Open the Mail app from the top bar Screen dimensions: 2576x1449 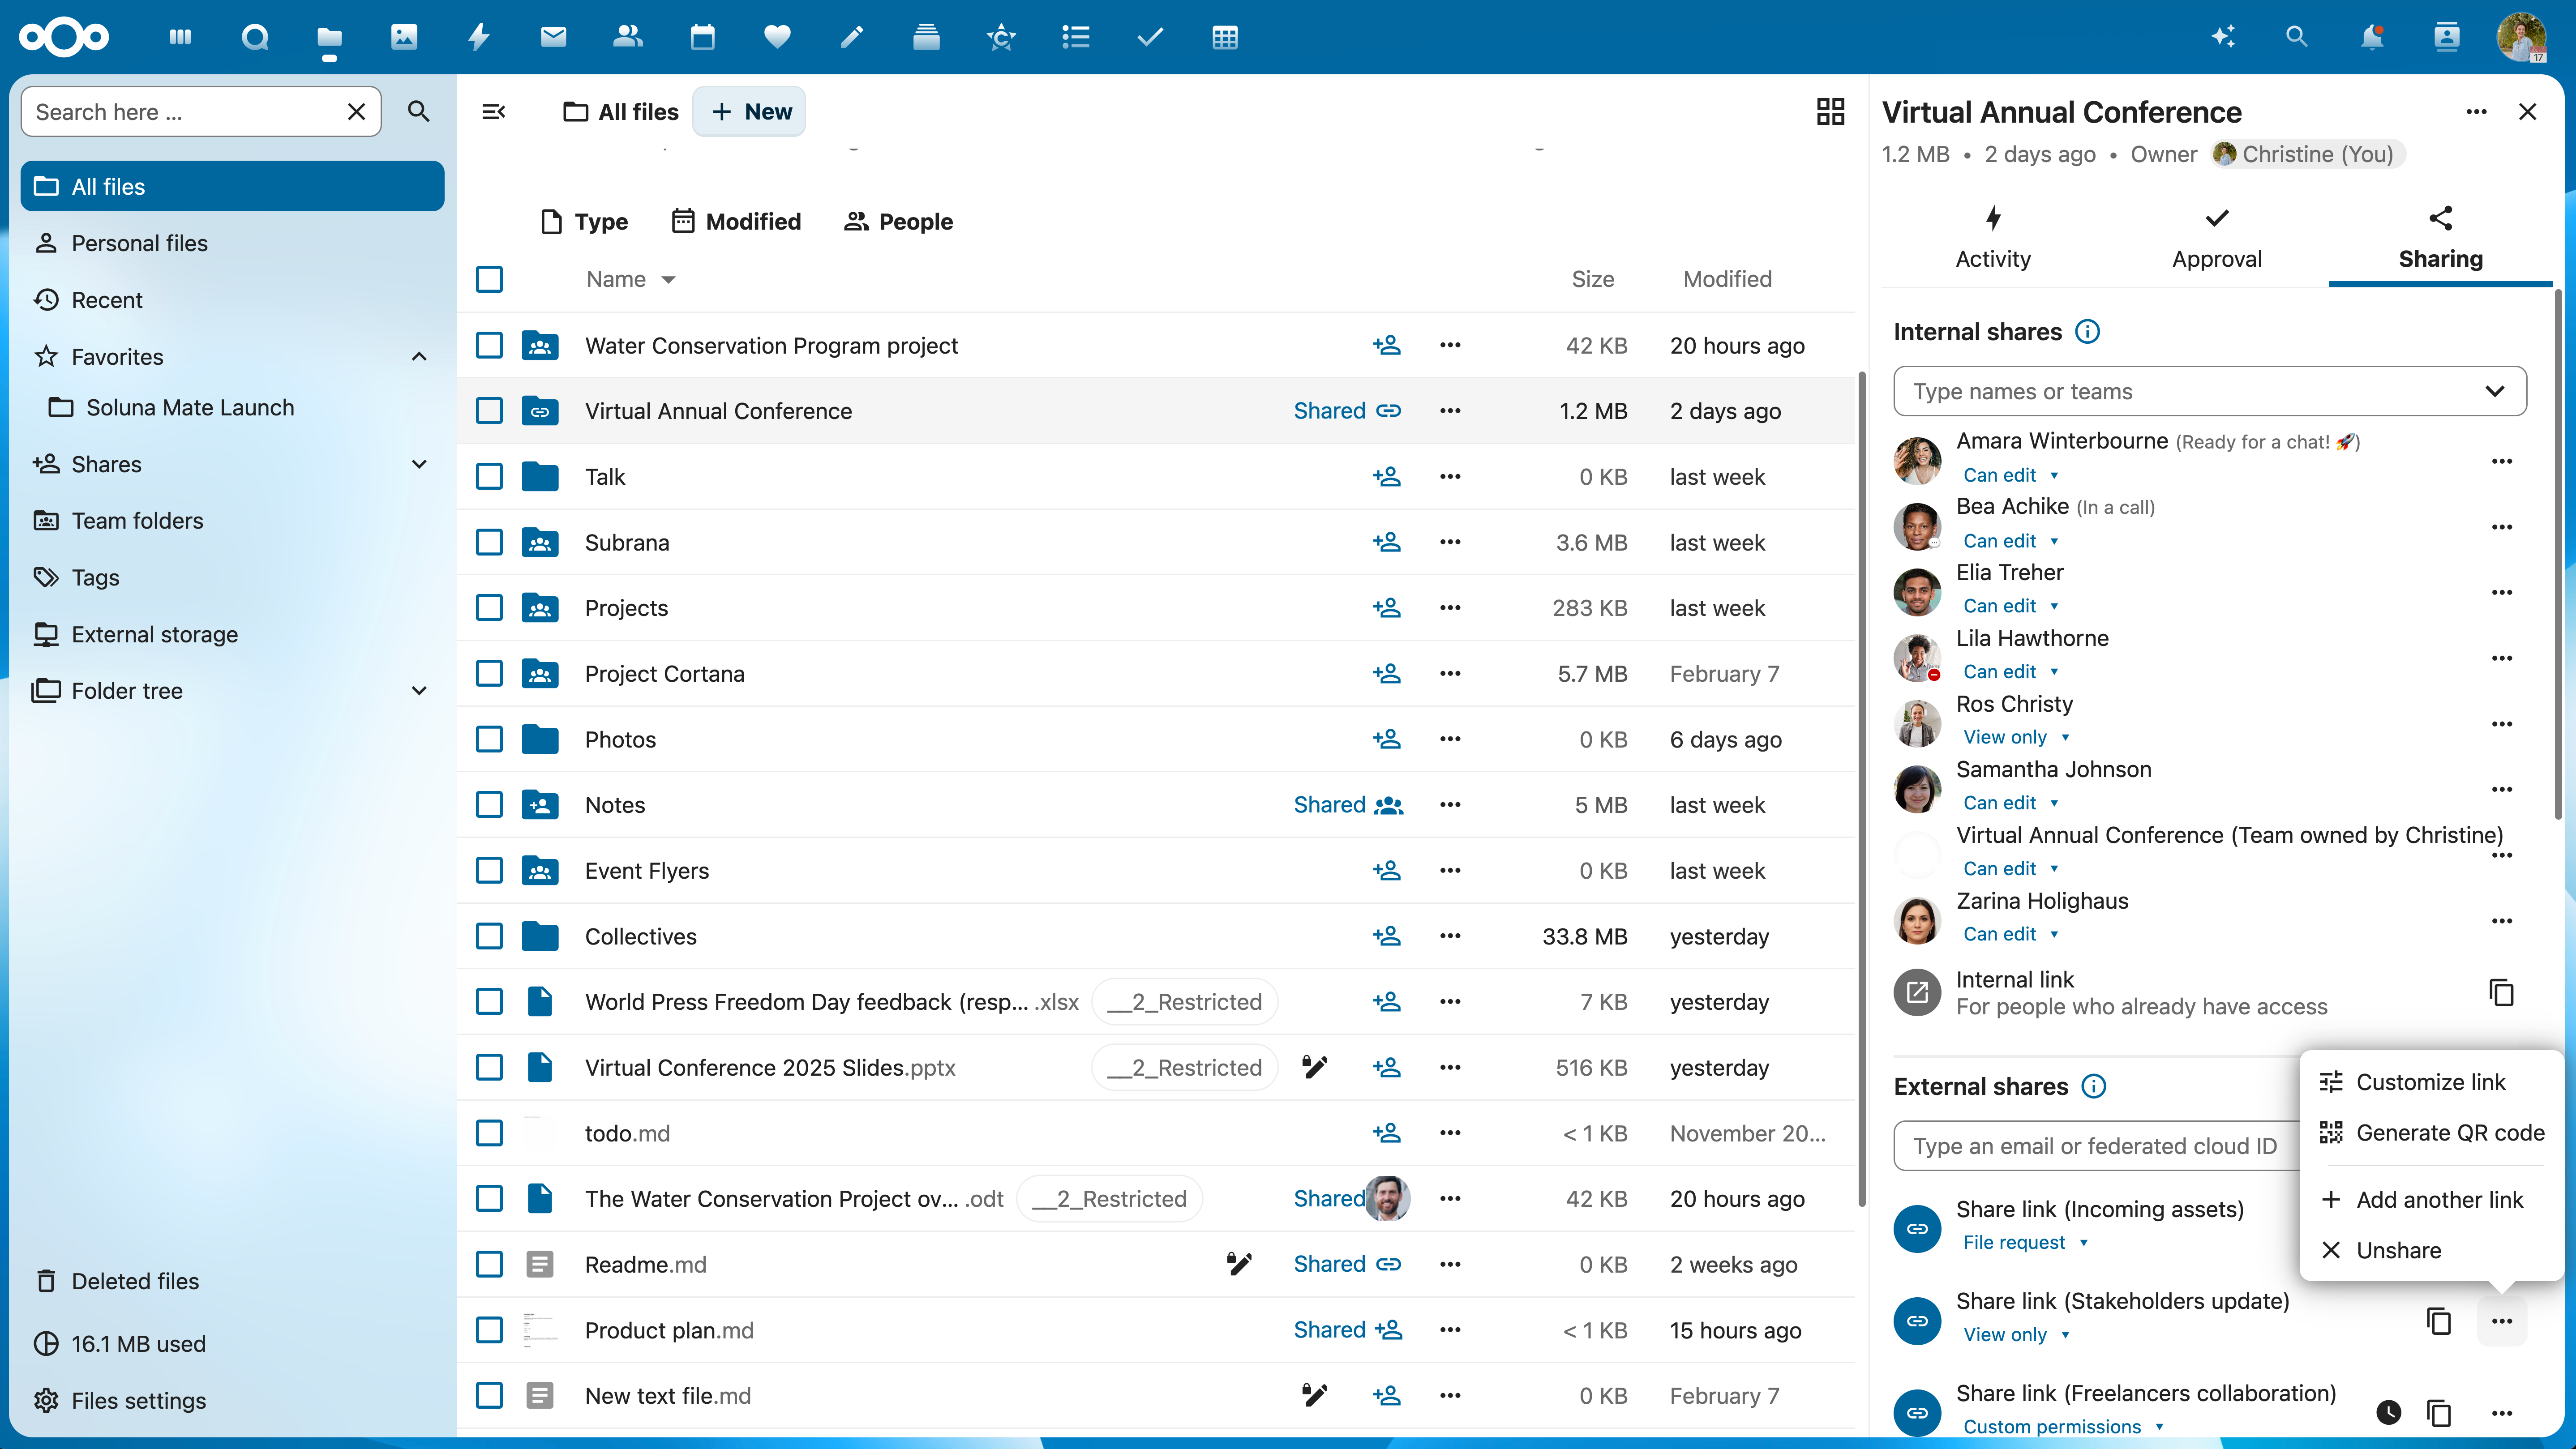(553, 37)
